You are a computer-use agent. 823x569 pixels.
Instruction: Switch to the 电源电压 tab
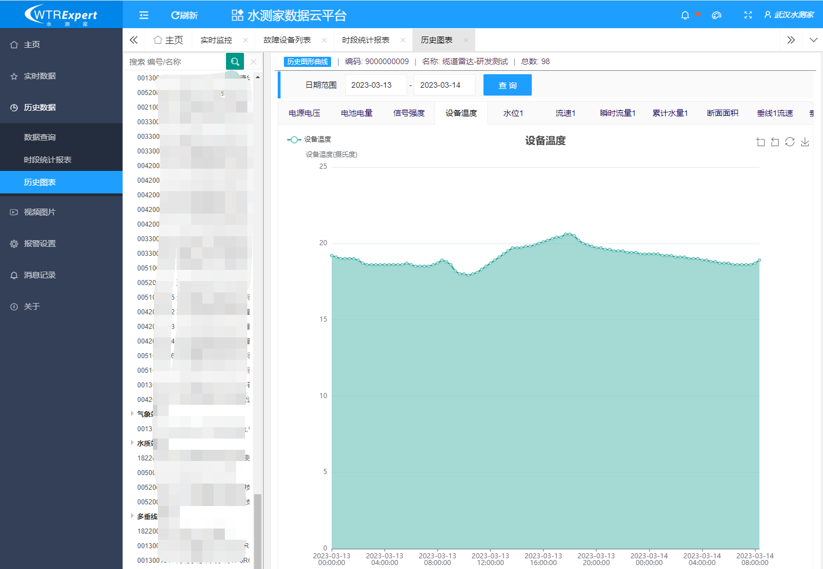click(304, 113)
